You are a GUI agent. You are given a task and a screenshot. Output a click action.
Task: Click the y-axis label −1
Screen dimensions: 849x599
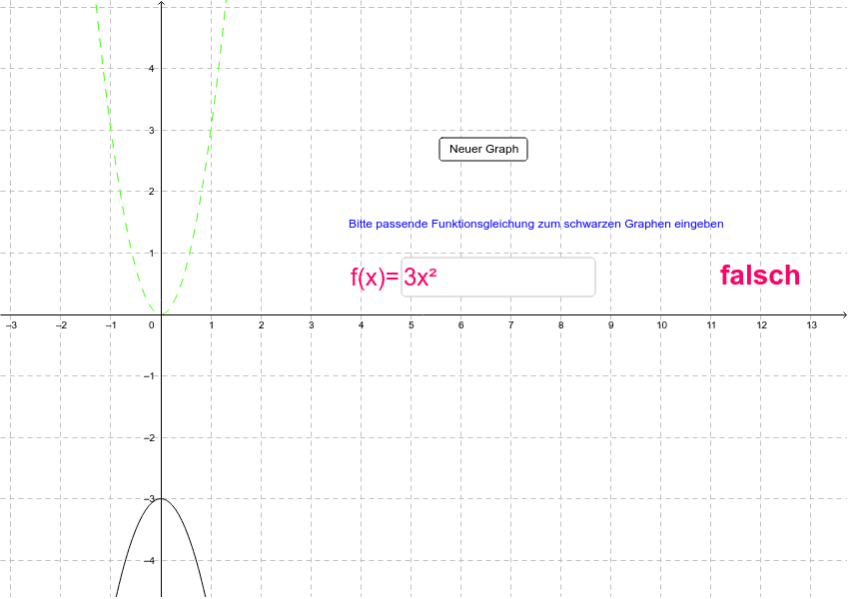pos(151,376)
